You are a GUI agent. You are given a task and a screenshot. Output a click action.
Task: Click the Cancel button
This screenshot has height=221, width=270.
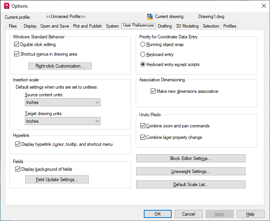click(x=189, y=214)
